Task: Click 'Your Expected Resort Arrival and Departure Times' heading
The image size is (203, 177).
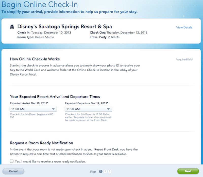Action: coord(55,97)
